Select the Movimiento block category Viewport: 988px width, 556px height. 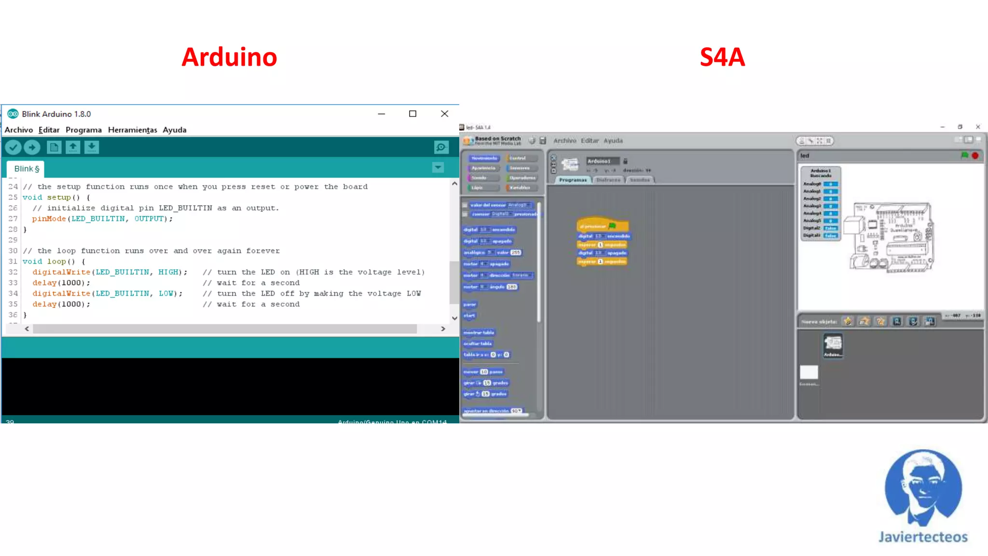pos(484,158)
